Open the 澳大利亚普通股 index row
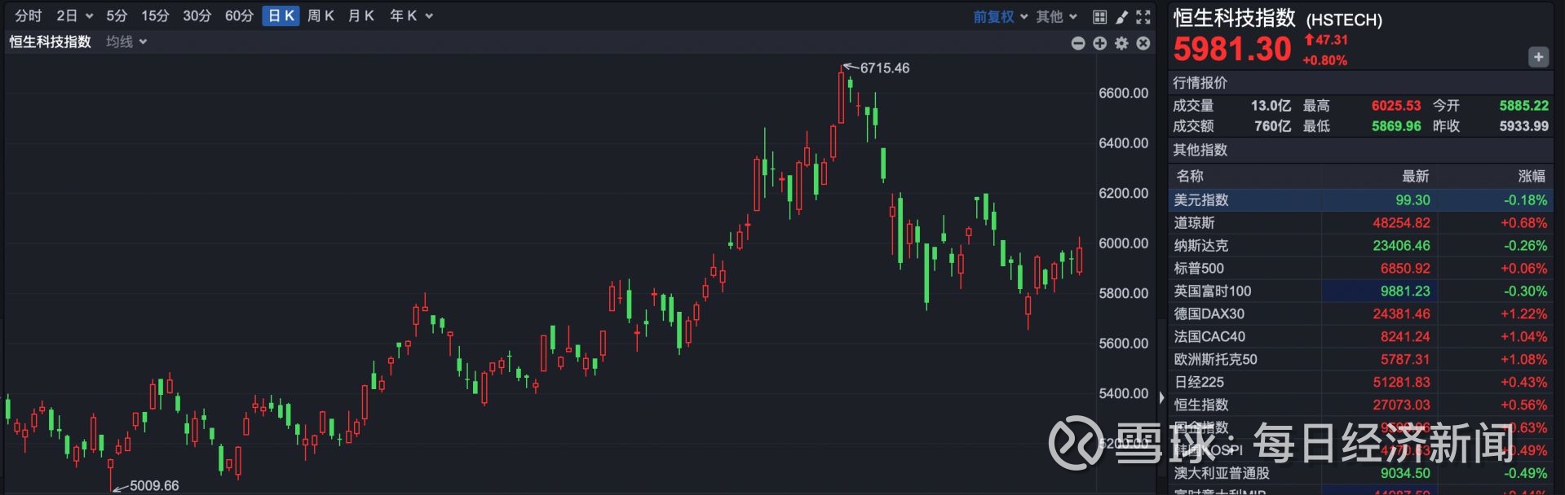 click(x=1360, y=473)
